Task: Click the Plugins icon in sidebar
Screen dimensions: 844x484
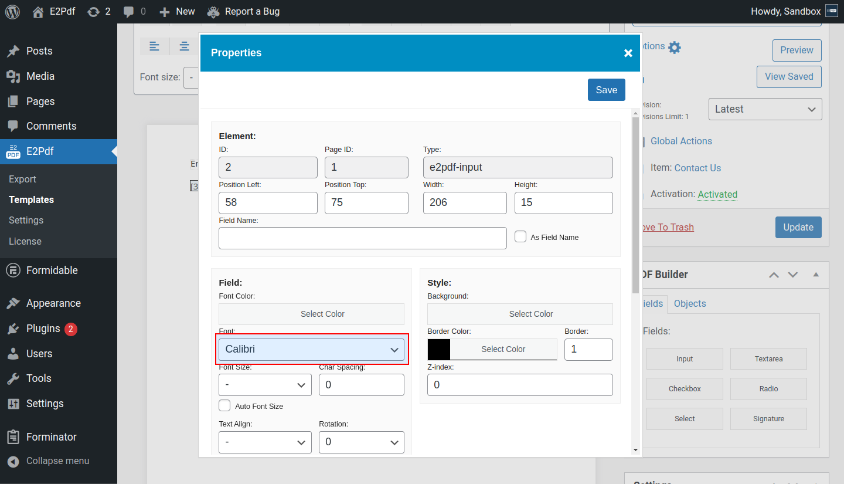Action: point(13,329)
